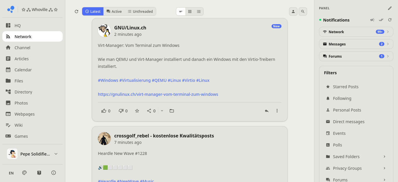
Task: Expand Forums notifications
Action: [356, 56]
